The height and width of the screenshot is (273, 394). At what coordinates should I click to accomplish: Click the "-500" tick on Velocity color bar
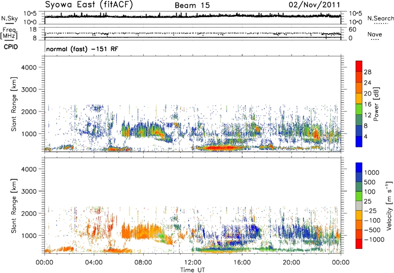[x=372, y=230]
